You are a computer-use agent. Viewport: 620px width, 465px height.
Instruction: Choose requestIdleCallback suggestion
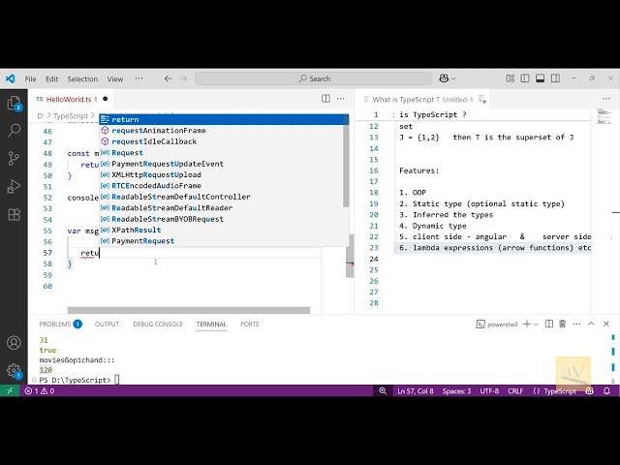pyautogui.click(x=222, y=141)
